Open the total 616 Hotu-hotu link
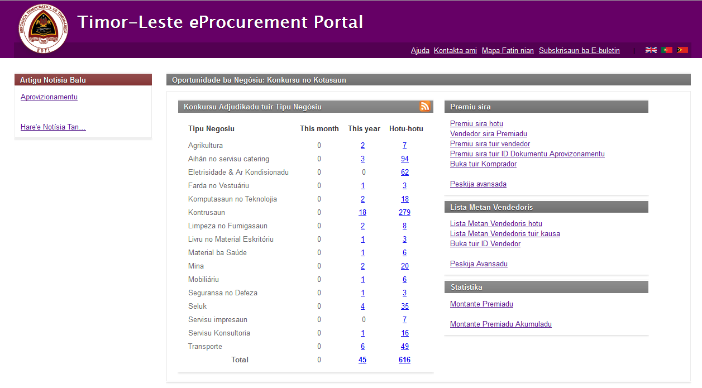This screenshot has width=702, height=388. [404, 360]
